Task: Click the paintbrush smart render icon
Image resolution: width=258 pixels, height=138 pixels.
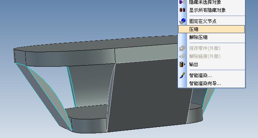Action: pyautogui.click(x=182, y=75)
